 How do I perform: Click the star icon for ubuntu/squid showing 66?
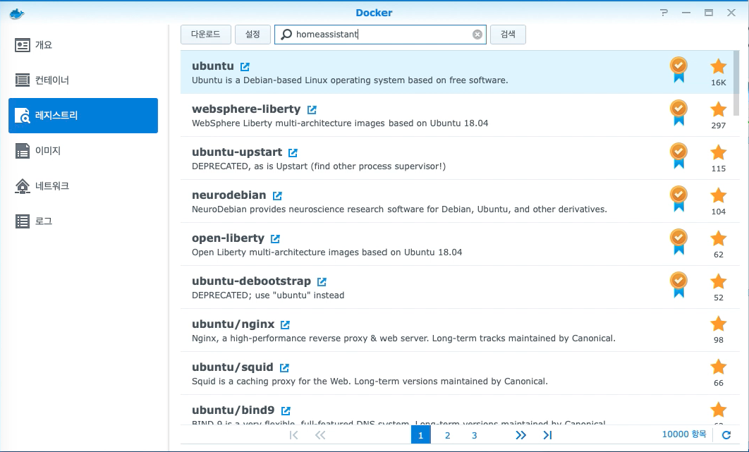coord(718,367)
